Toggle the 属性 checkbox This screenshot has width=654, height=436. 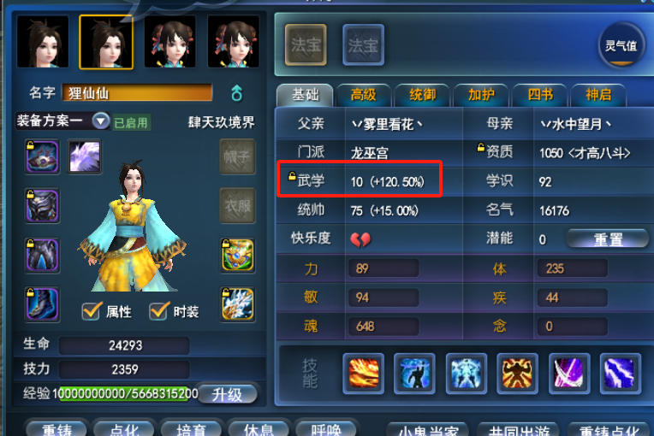pyautogui.click(x=92, y=310)
